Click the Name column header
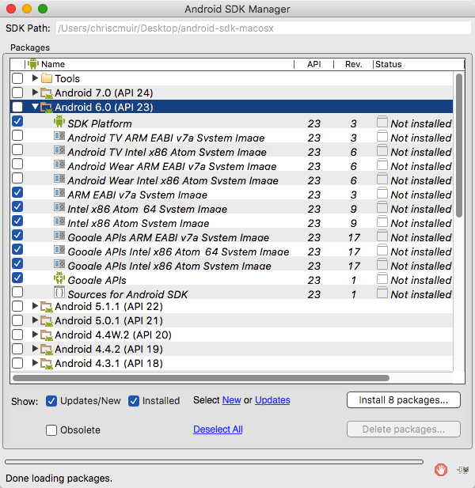This screenshot has width=475, height=488. [159, 64]
